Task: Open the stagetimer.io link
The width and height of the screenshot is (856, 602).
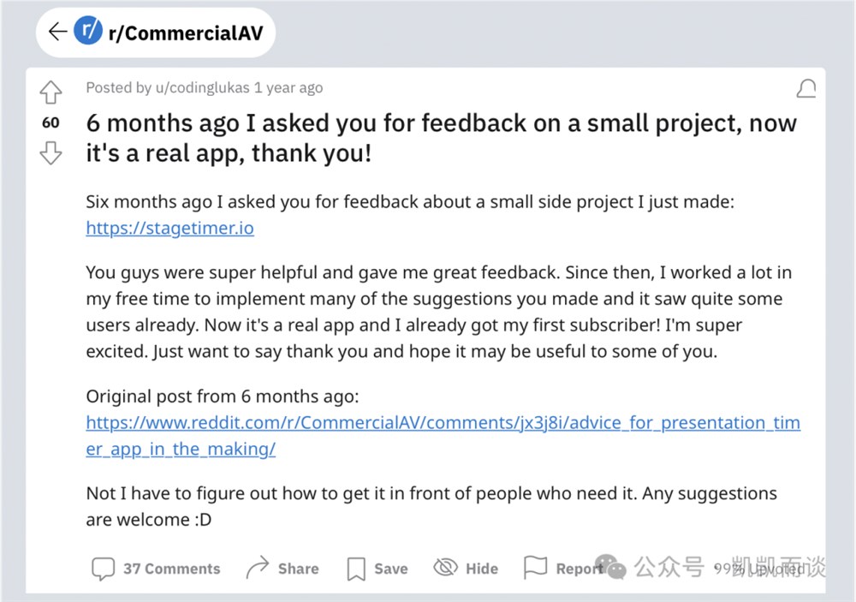Action: click(x=169, y=229)
